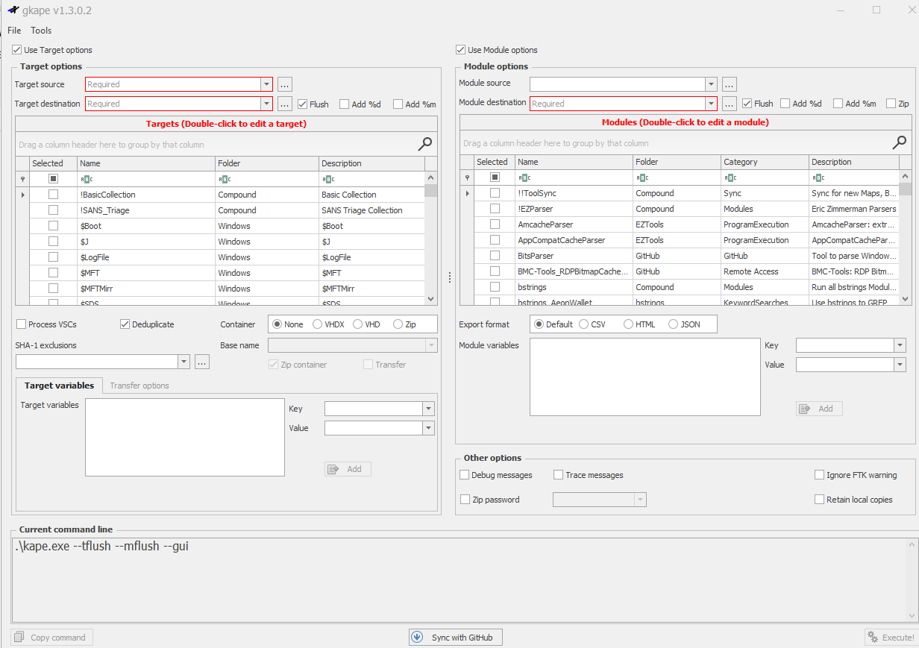
Task: Click browse button beside Target source
Action: pyautogui.click(x=284, y=84)
